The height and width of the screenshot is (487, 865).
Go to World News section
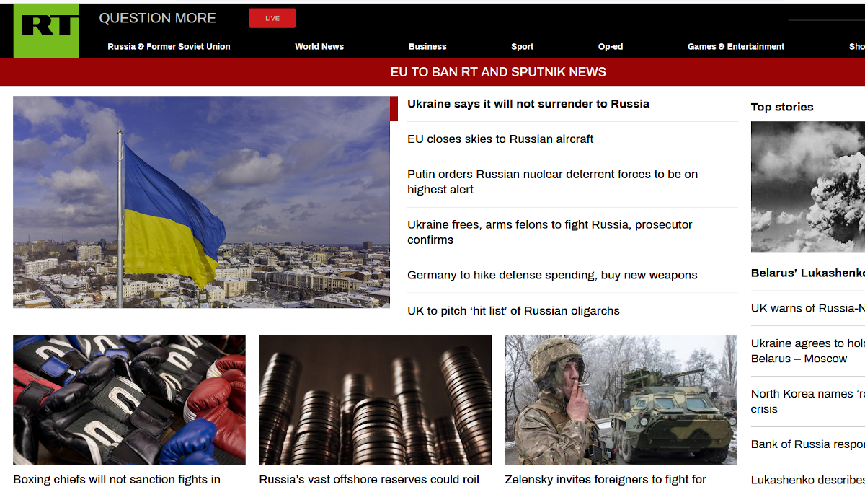319,46
